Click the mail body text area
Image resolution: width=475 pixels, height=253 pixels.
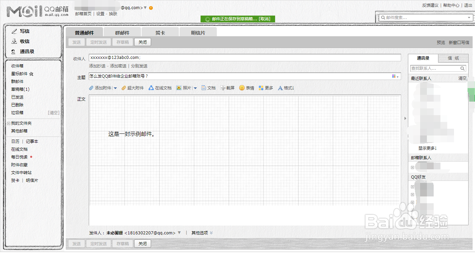(x=245, y=160)
